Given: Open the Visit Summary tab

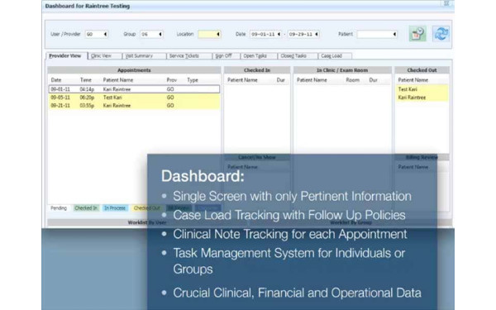Looking at the screenshot, I should [144, 56].
